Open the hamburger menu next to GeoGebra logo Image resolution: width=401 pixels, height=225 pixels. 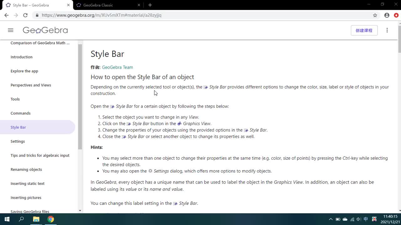tap(11, 30)
